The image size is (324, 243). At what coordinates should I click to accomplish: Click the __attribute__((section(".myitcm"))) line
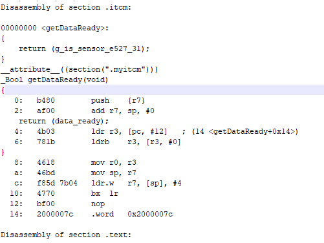coord(79,69)
